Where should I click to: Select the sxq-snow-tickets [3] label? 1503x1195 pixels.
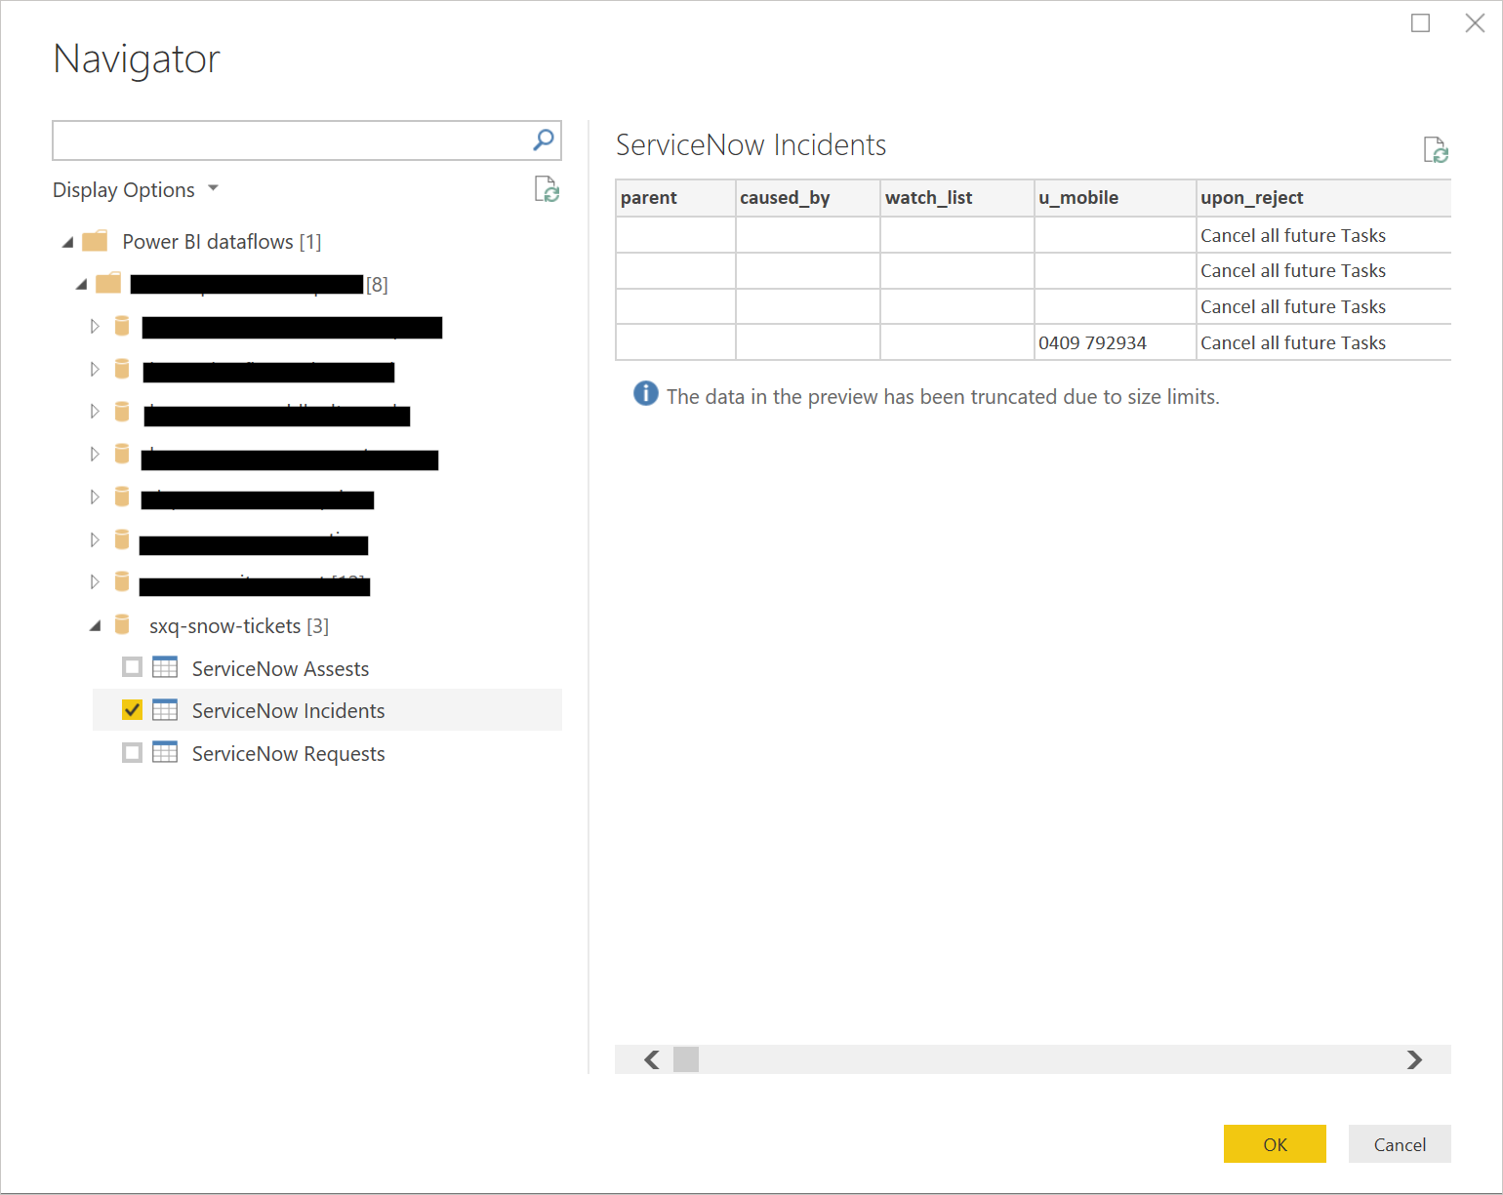point(239,625)
